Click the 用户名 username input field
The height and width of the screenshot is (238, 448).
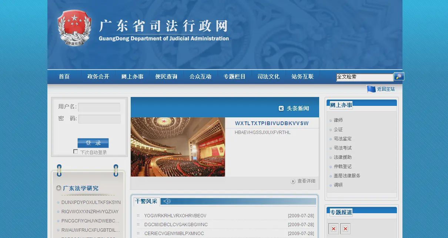[99, 107]
